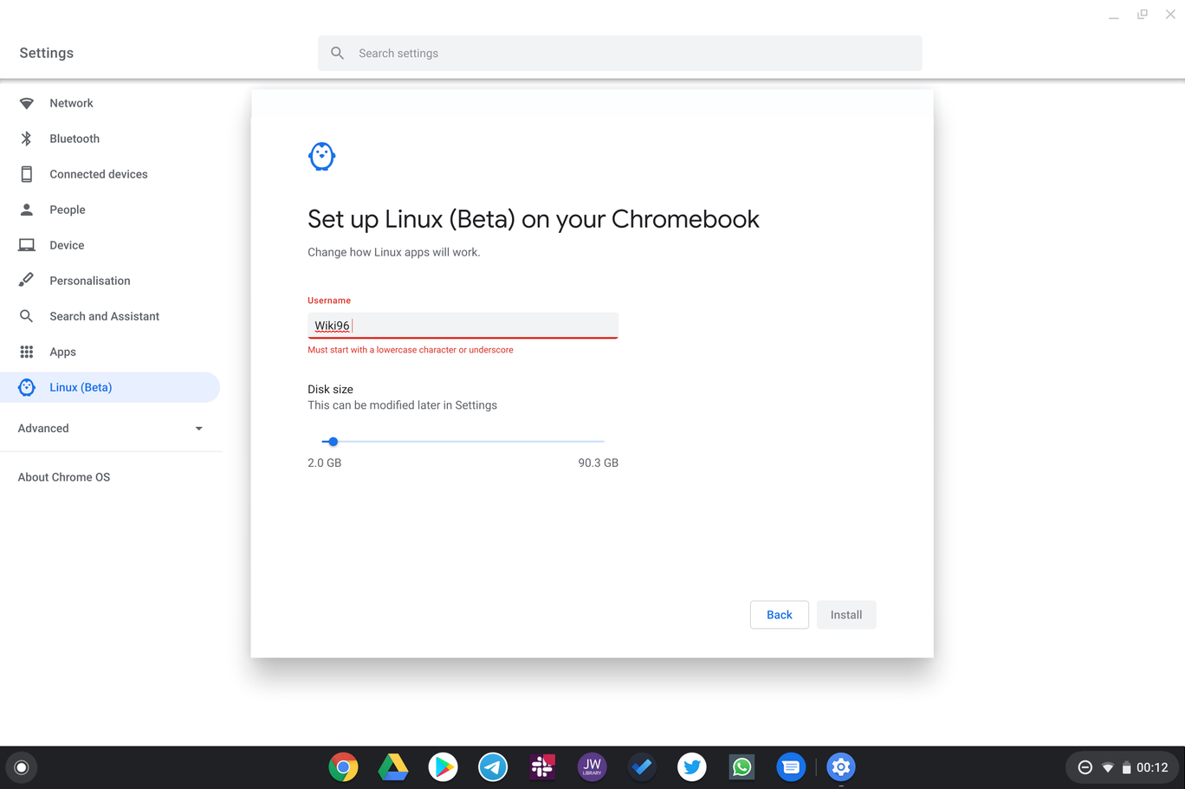Click the Username input field
Image resolution: width=1185 pixels, height=789 pixels.
pyautogui.click(x=463, y=325)
